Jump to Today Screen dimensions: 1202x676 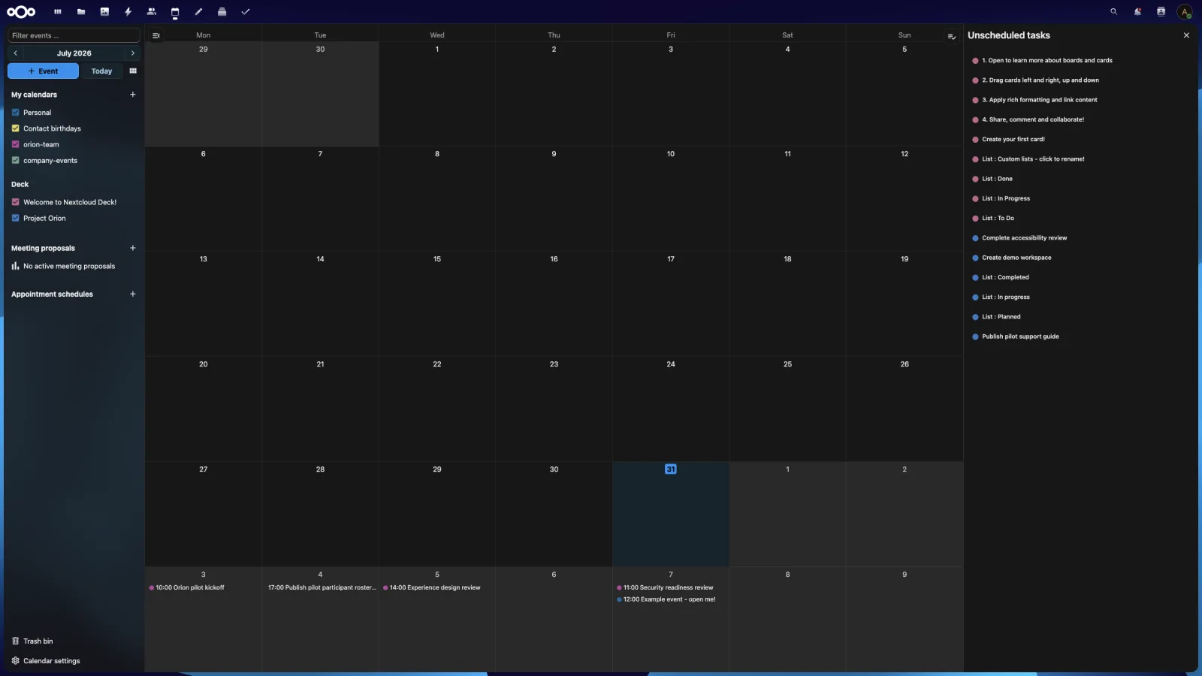(x=101, y=71)
